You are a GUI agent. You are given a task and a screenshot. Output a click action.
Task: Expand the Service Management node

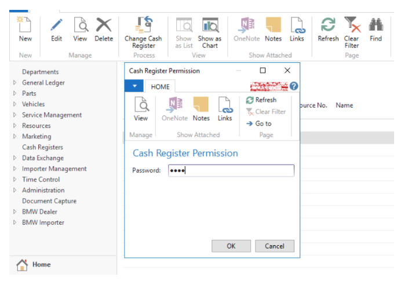coord(15,115)
